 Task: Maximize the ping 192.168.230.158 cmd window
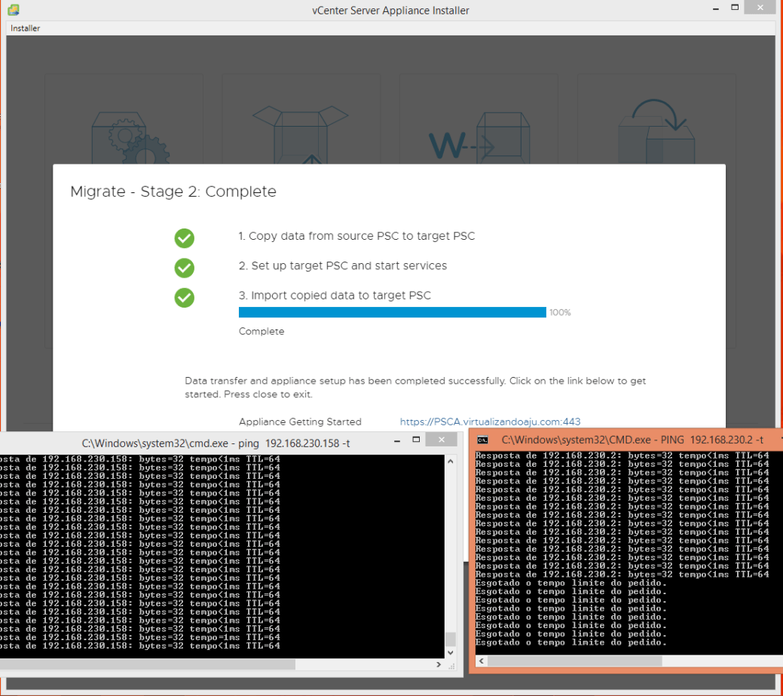tap(415, 439)
